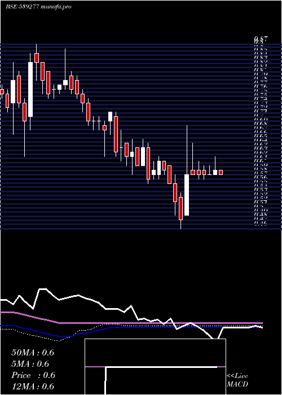Click the 'BSE 539277 munafa.pro' title text

[38, 7]
